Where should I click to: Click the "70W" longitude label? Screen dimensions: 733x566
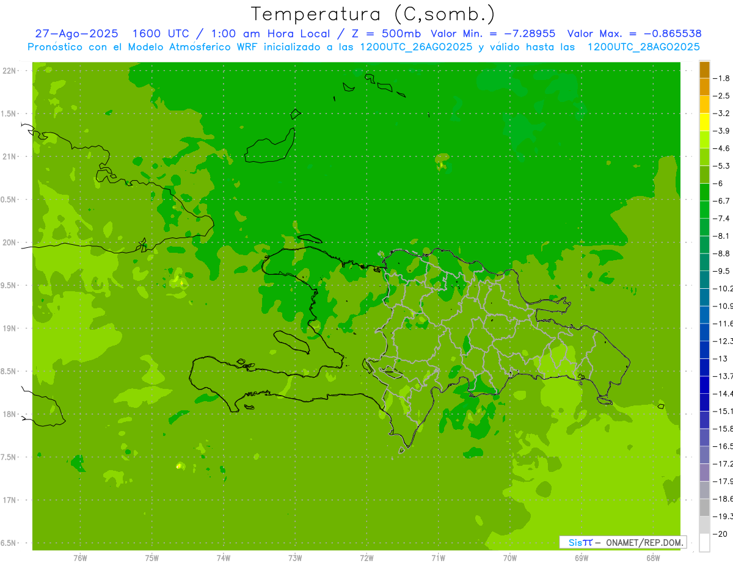(510, 558)
